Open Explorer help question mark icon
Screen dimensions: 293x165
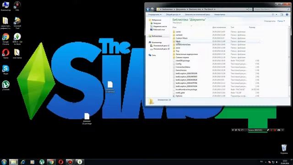pyautogui.click(x=287, y=14)
